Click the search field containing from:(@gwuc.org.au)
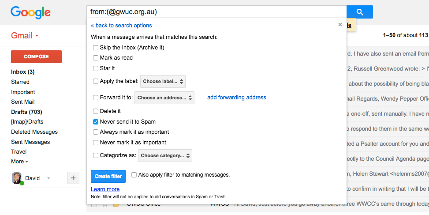429x215 pixels. (x=216, y=12)
